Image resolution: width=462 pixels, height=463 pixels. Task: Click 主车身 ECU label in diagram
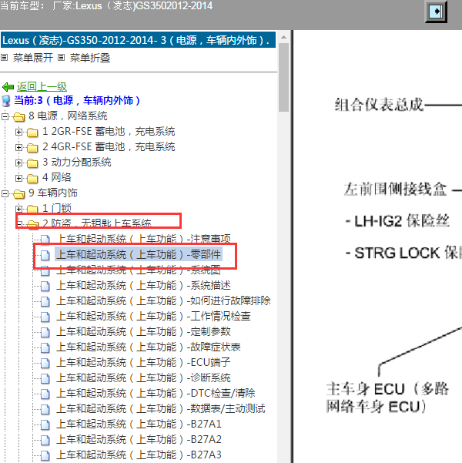coord(387,398)
